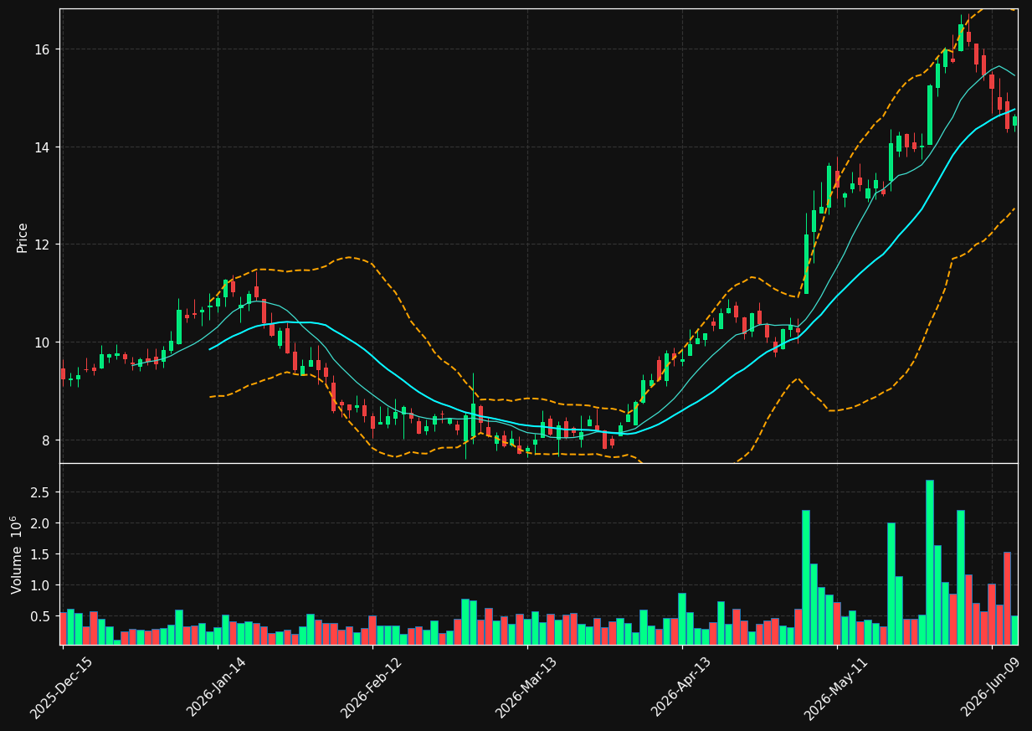Click the 2026-Jan-14 date label

tap(216, 687)
